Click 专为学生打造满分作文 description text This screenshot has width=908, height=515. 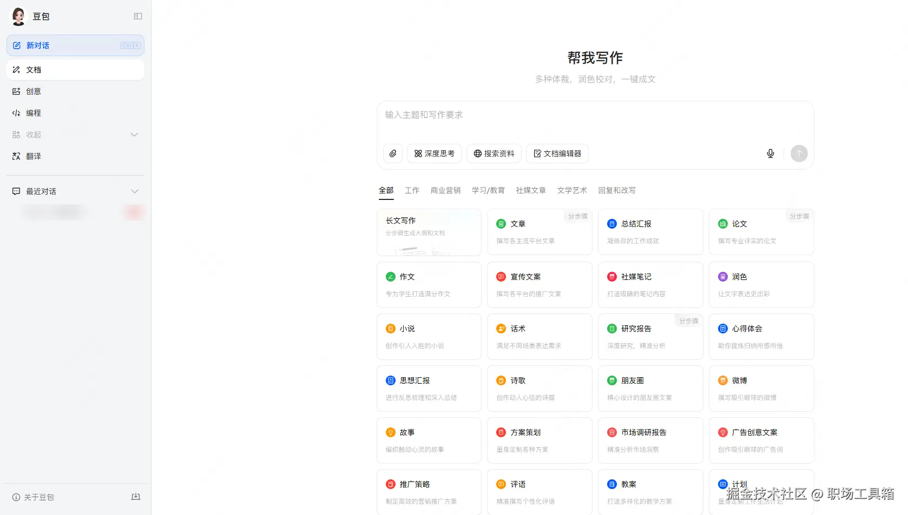point(418,294)
